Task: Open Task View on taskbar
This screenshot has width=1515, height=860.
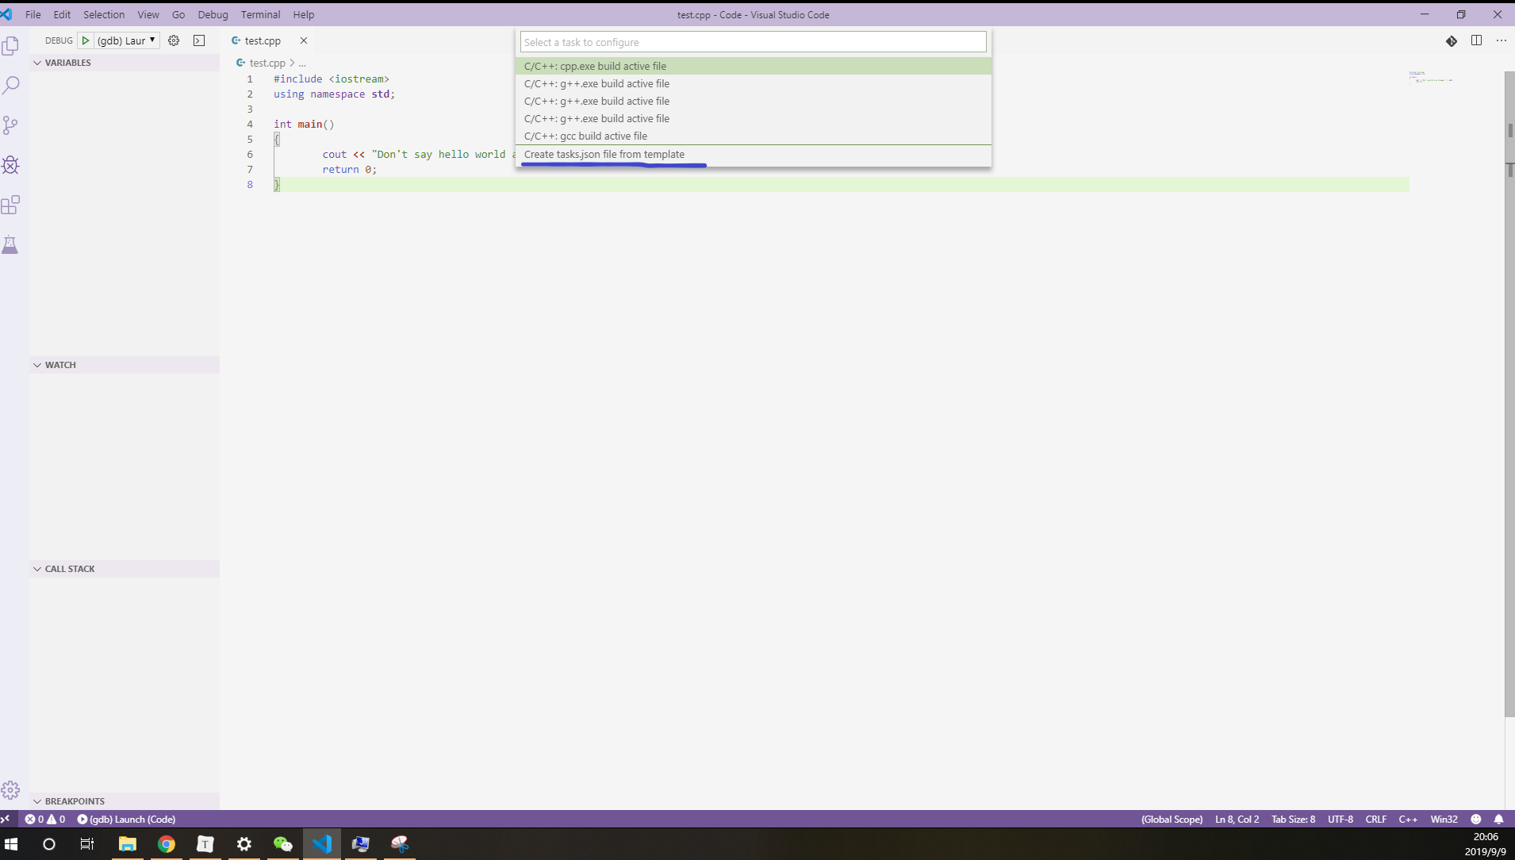Action: [x=87, y=844]
